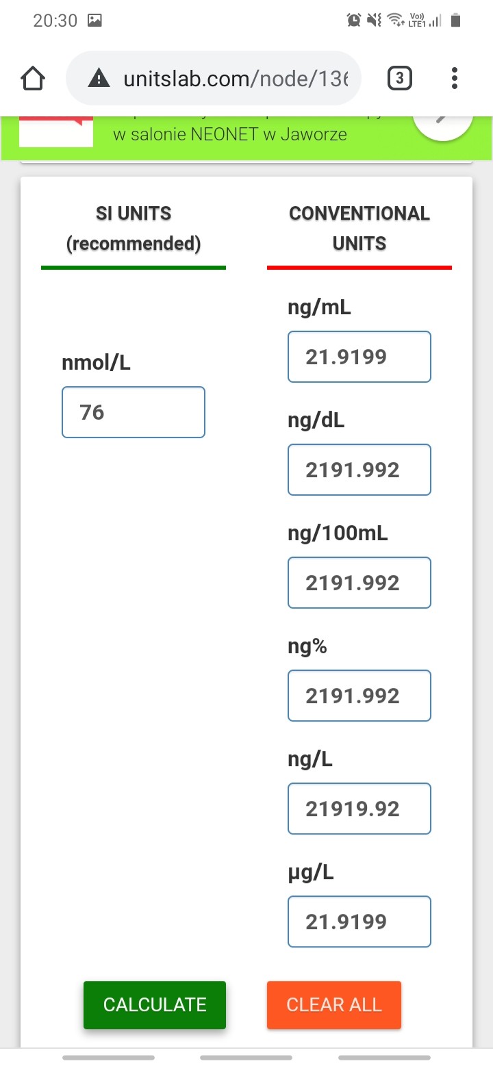Tap the browser home icon
The width and height of the screenshot is (493, 1068).
(33, 79)
